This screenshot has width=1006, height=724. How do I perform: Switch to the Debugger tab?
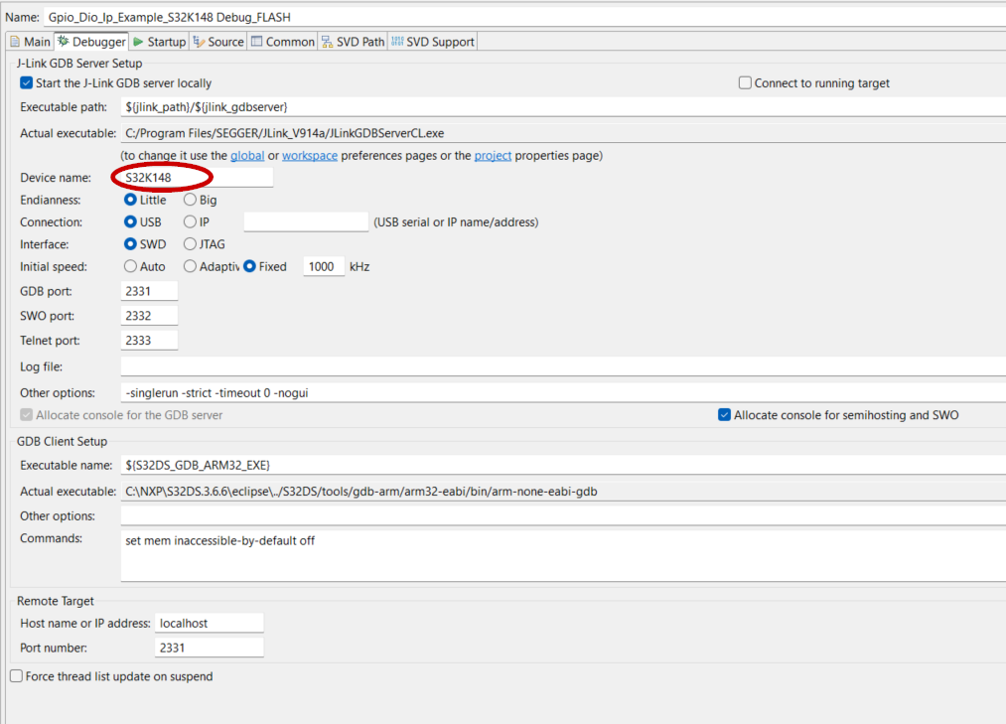91,41
